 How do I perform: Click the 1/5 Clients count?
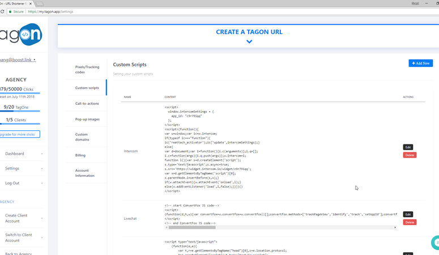[x=16, y=120]
